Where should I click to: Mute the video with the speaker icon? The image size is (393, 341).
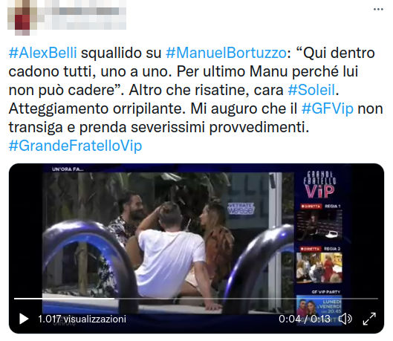coord(345,319)
